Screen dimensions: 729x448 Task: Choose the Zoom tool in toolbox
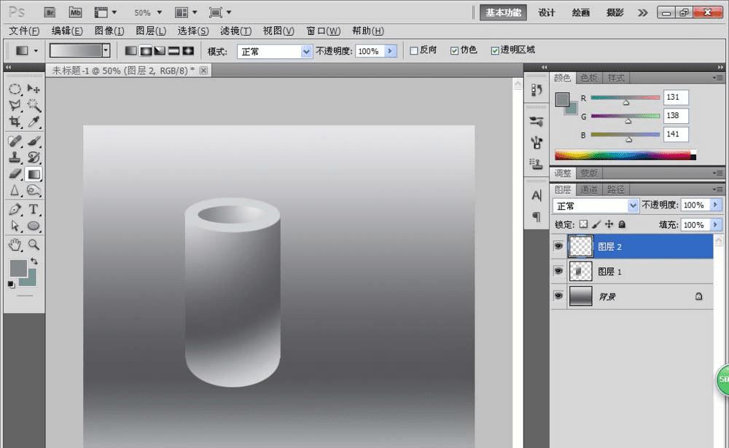point(34,245)
